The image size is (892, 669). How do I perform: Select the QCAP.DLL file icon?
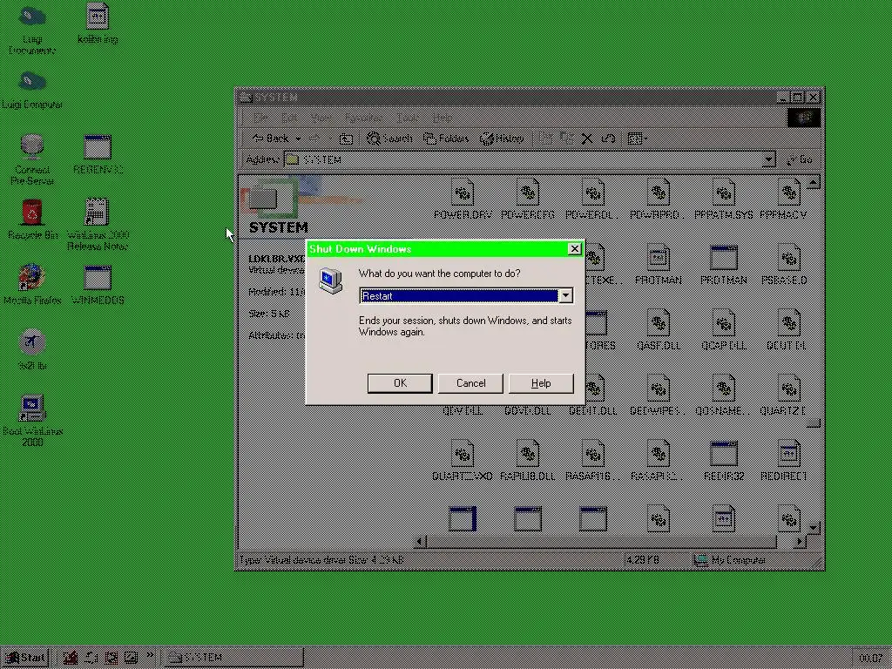pyautogui.click(x=724, y=330)
